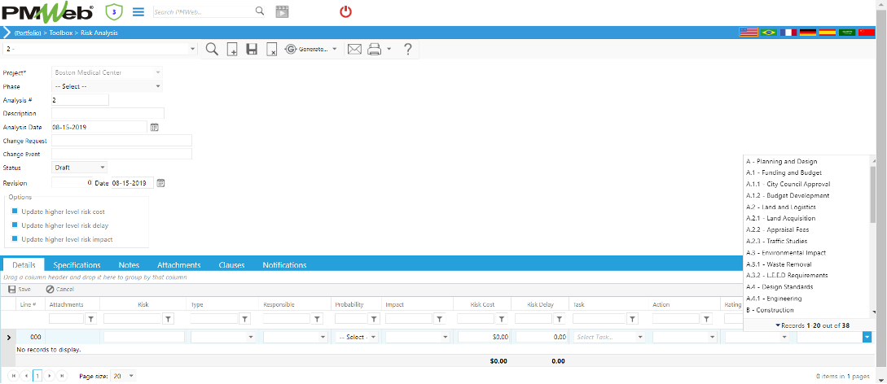This screenshot has width=887, height=384.
Task: Click the Change Request field
Action: click(x=121, y=141)
